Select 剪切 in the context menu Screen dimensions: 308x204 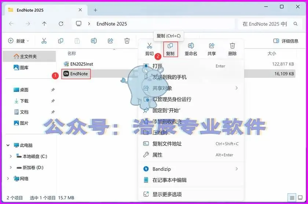pos(150,49)
